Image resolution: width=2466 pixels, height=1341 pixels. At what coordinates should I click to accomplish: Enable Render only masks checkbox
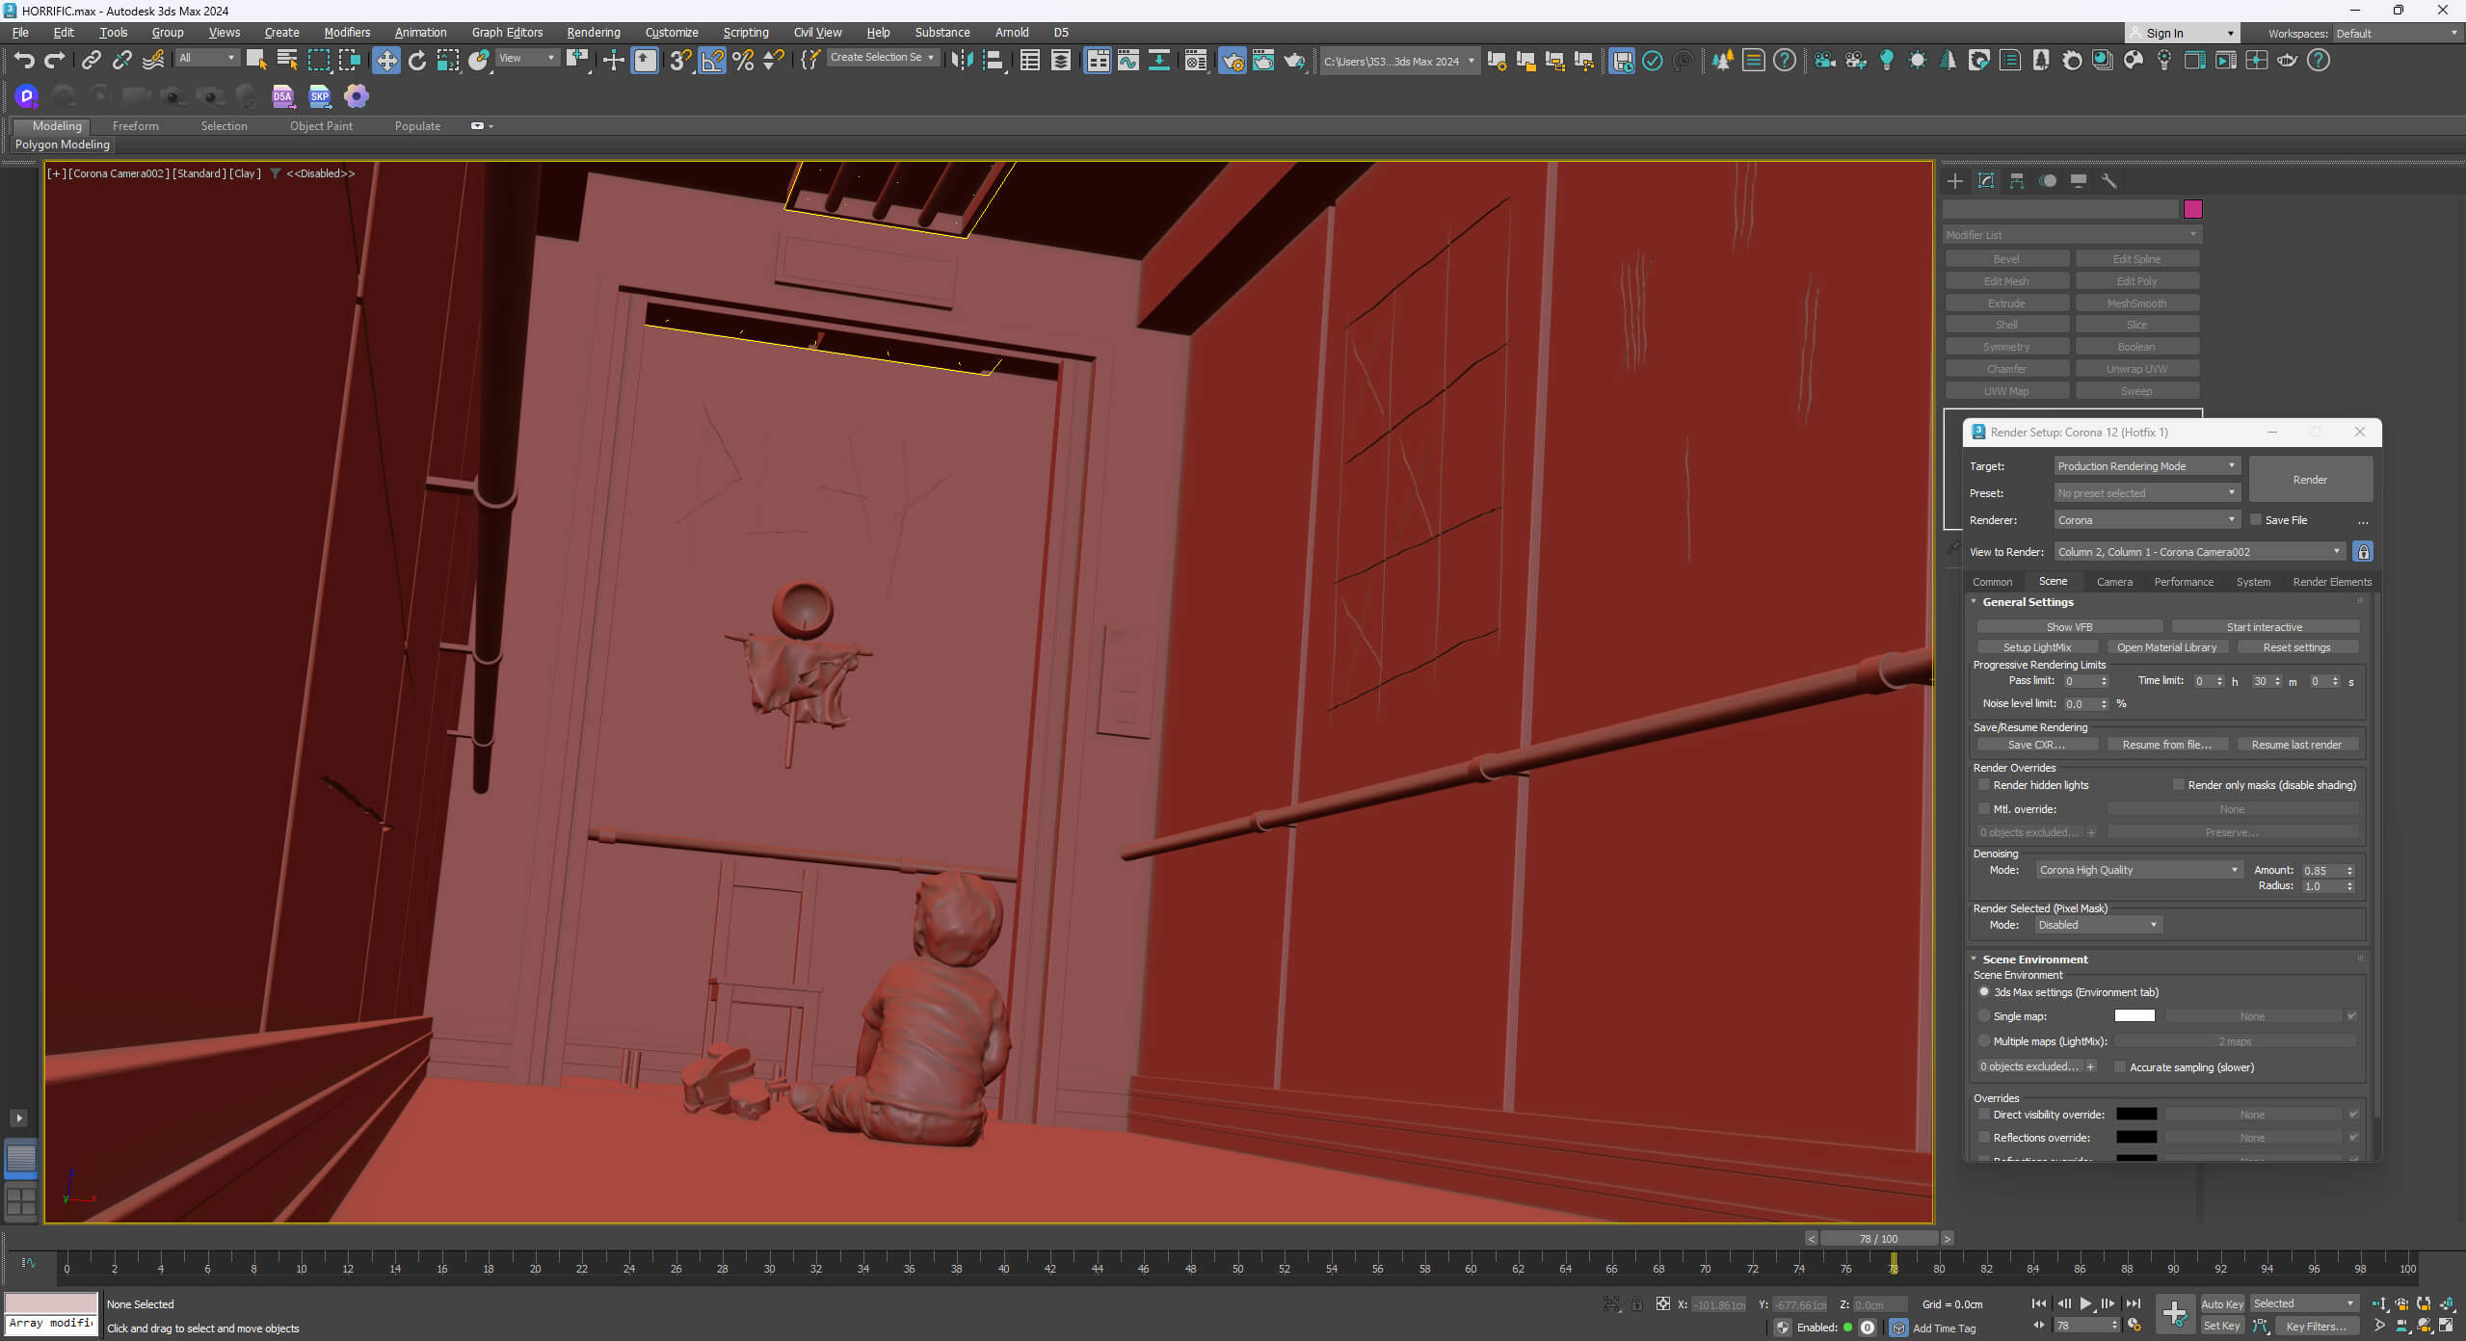coord(2178,785)
